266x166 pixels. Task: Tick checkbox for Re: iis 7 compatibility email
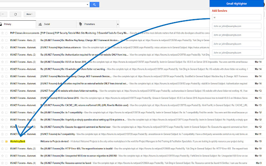7,112
